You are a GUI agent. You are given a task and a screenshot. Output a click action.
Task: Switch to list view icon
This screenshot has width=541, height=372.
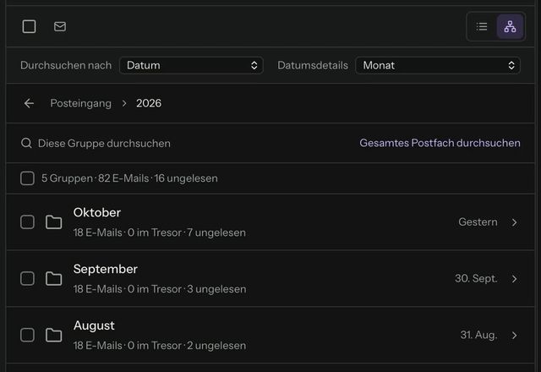click(482, 26)
